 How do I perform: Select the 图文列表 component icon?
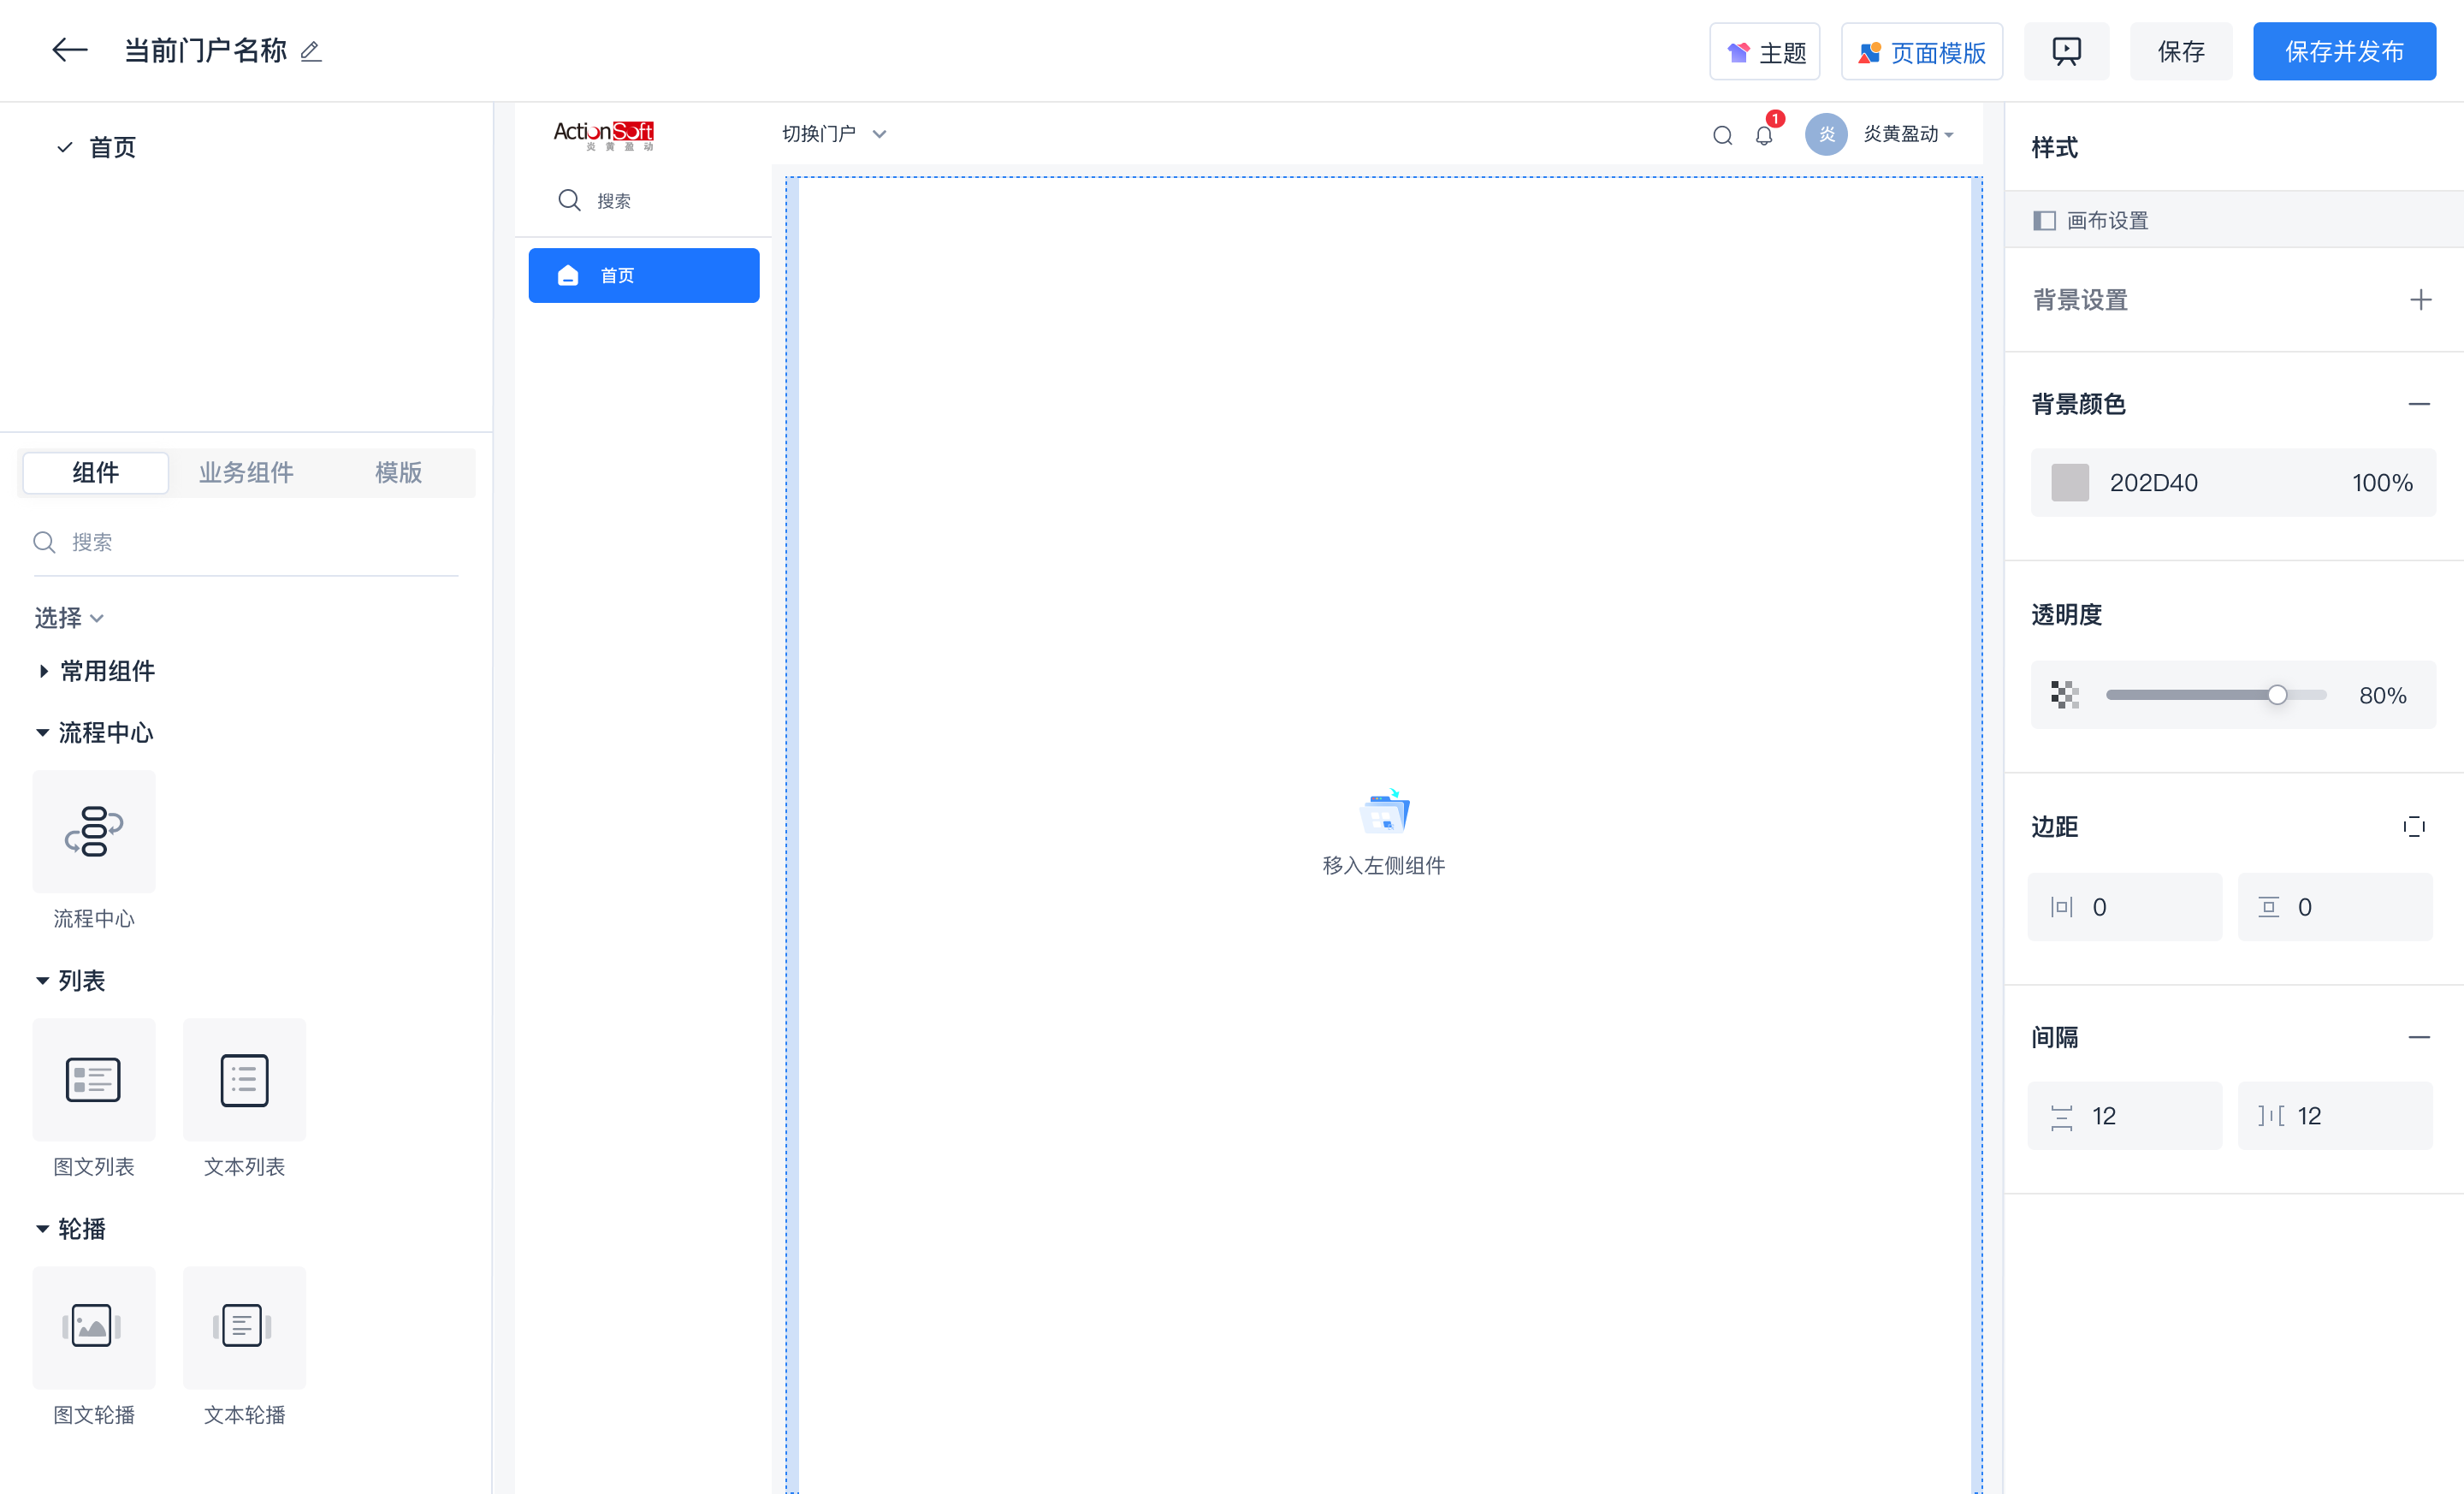tap(94, 1079)
